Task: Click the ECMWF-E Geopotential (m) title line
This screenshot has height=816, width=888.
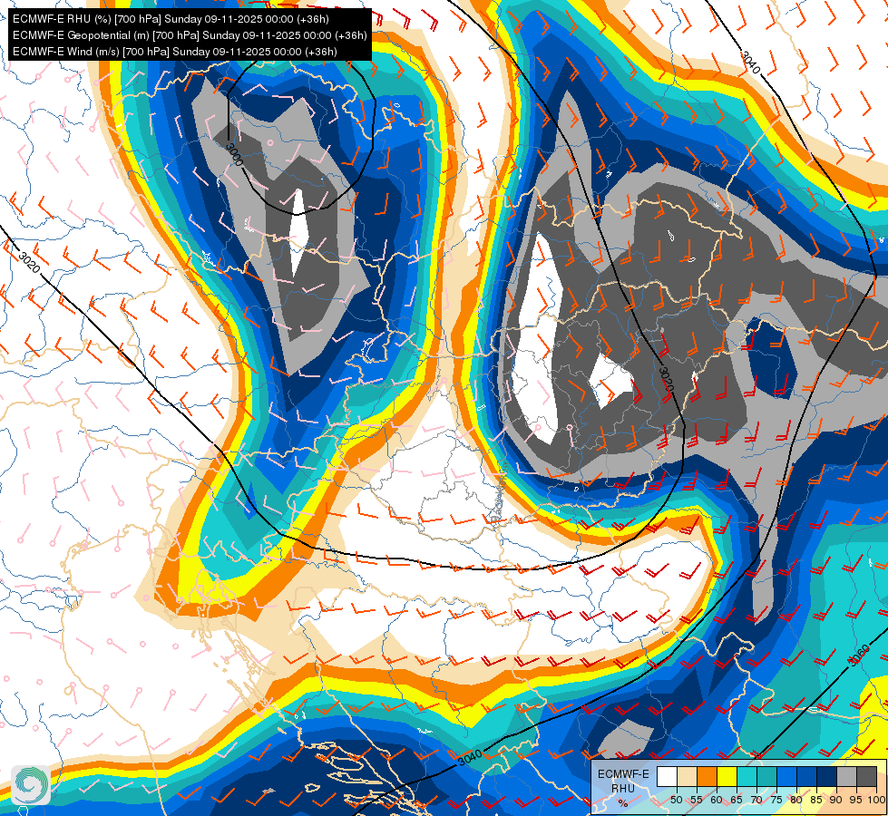Action: [x=190, y=35]
